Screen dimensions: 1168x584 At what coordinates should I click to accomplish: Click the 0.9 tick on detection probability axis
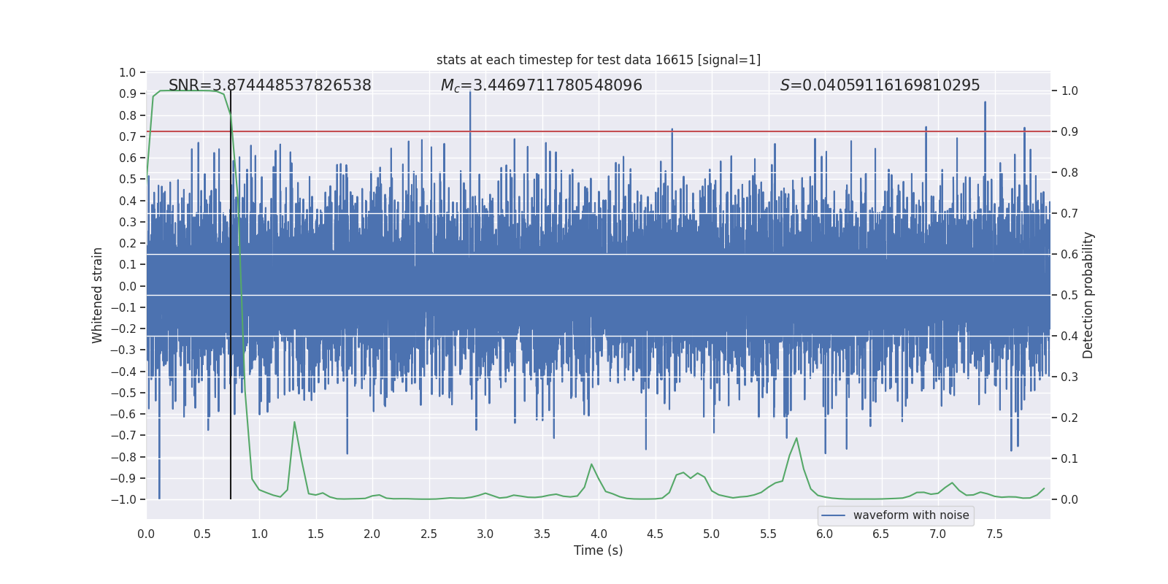[1069, 132]
